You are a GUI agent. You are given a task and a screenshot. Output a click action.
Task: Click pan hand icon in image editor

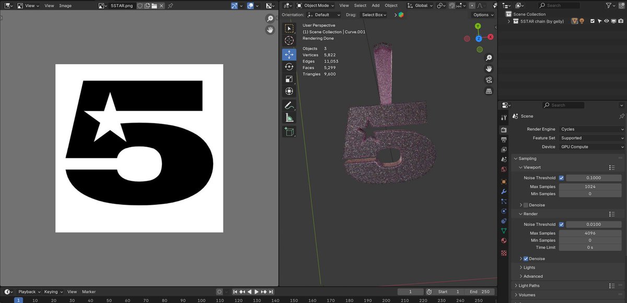point(270,30)
